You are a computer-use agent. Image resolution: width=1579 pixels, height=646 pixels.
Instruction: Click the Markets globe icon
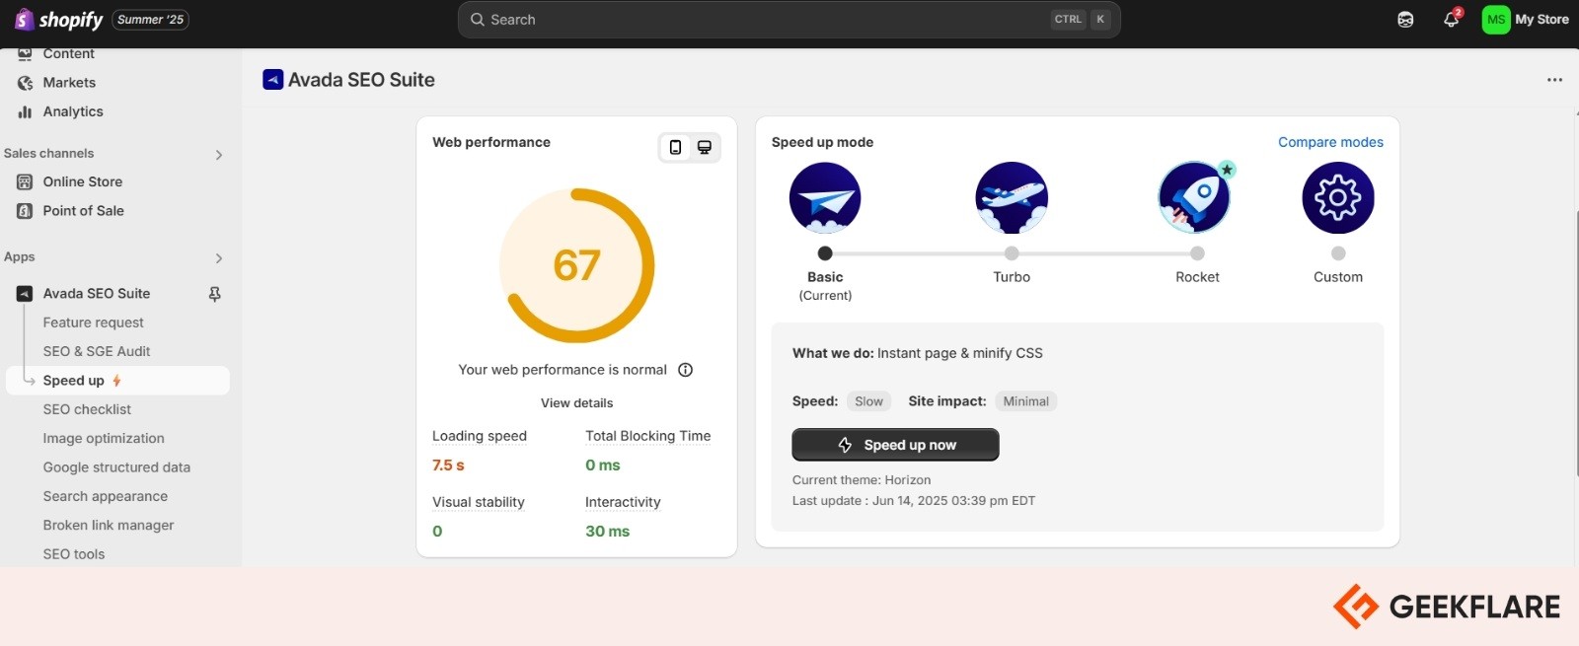tap(25, 83)
